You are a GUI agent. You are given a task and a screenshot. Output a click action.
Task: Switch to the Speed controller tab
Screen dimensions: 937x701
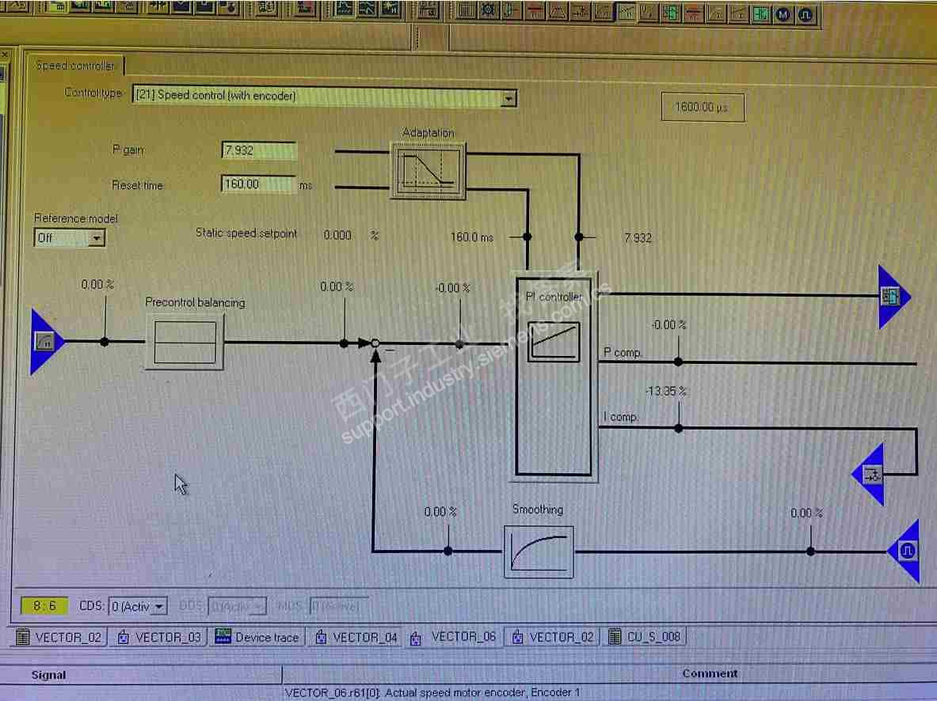(x=74, y=66)
